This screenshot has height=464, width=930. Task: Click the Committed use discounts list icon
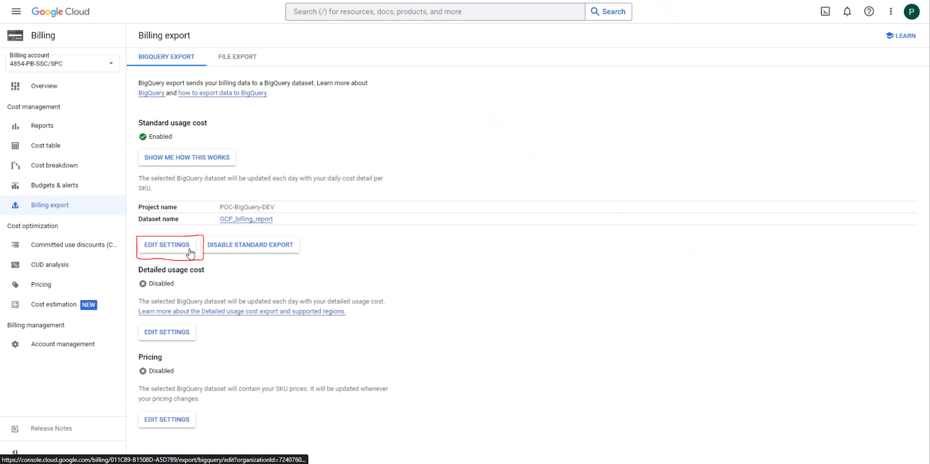click(x=15, y=245)
